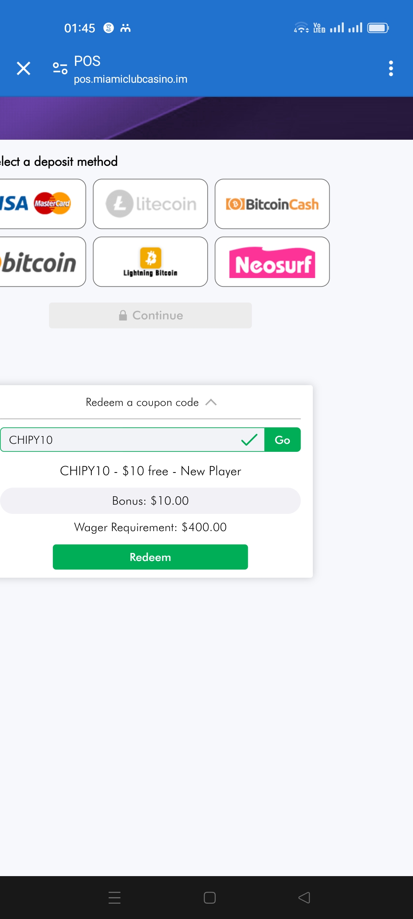Choose Lightning Bitcoin payment option
Screen dimensions: 413x919
point(150,262)
